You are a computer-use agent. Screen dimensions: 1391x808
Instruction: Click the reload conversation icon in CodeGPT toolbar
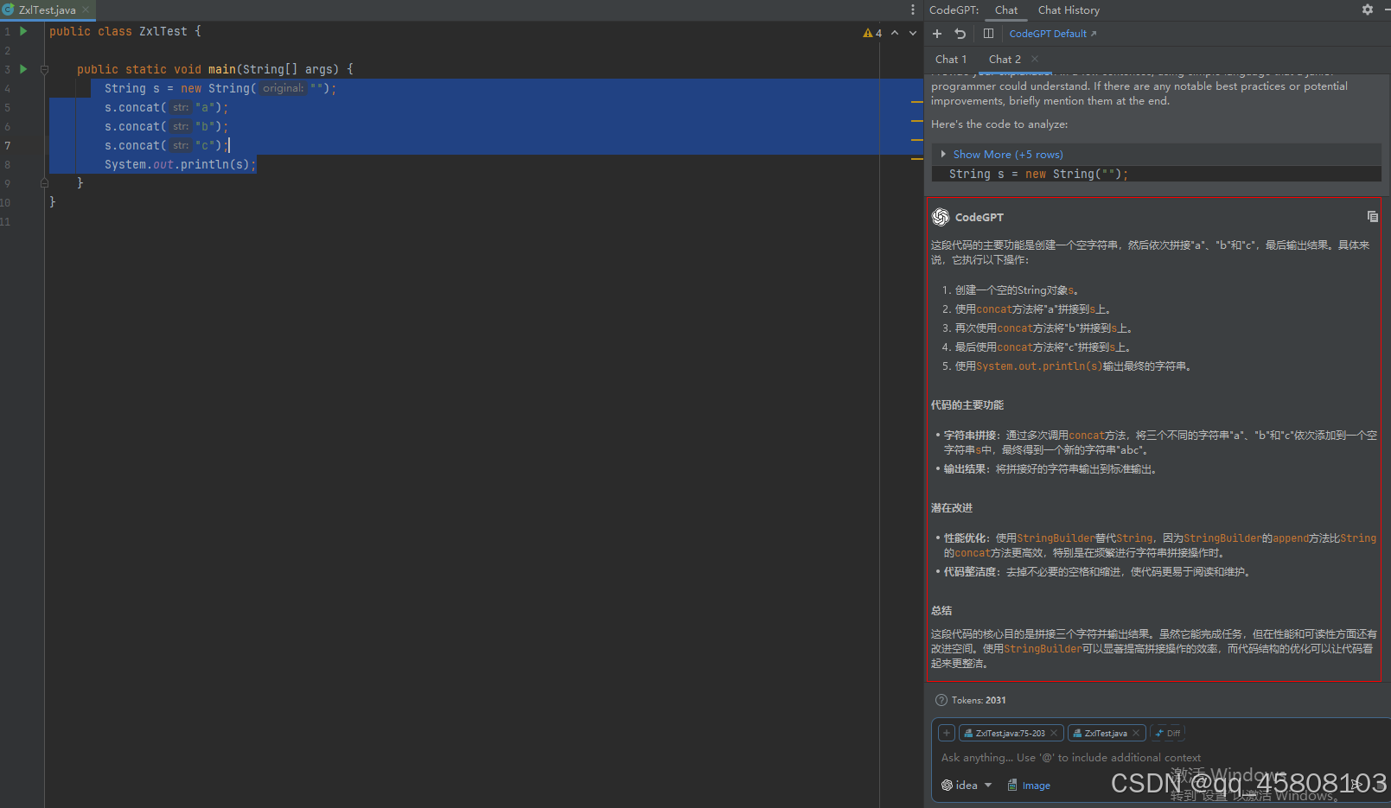[x=960, y=33]
